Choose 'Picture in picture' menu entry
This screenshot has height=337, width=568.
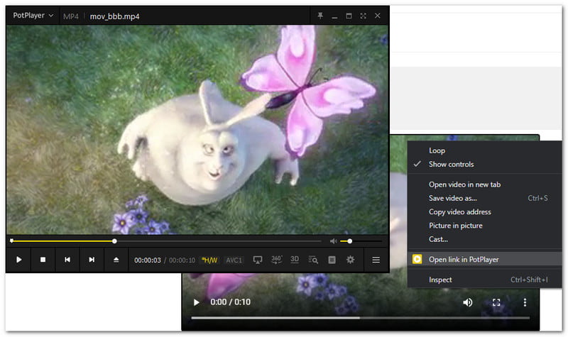(x=455, y=226)
